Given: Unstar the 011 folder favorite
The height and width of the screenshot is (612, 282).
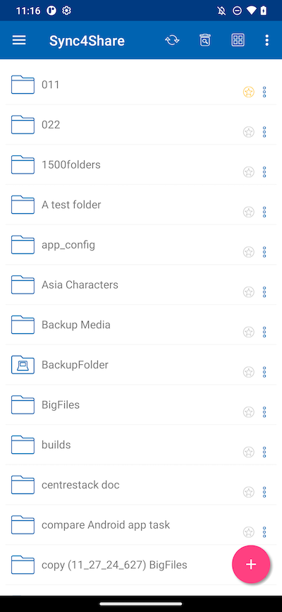Looking at the screenshot, I should pyautogui.click(x=248, y=92).
